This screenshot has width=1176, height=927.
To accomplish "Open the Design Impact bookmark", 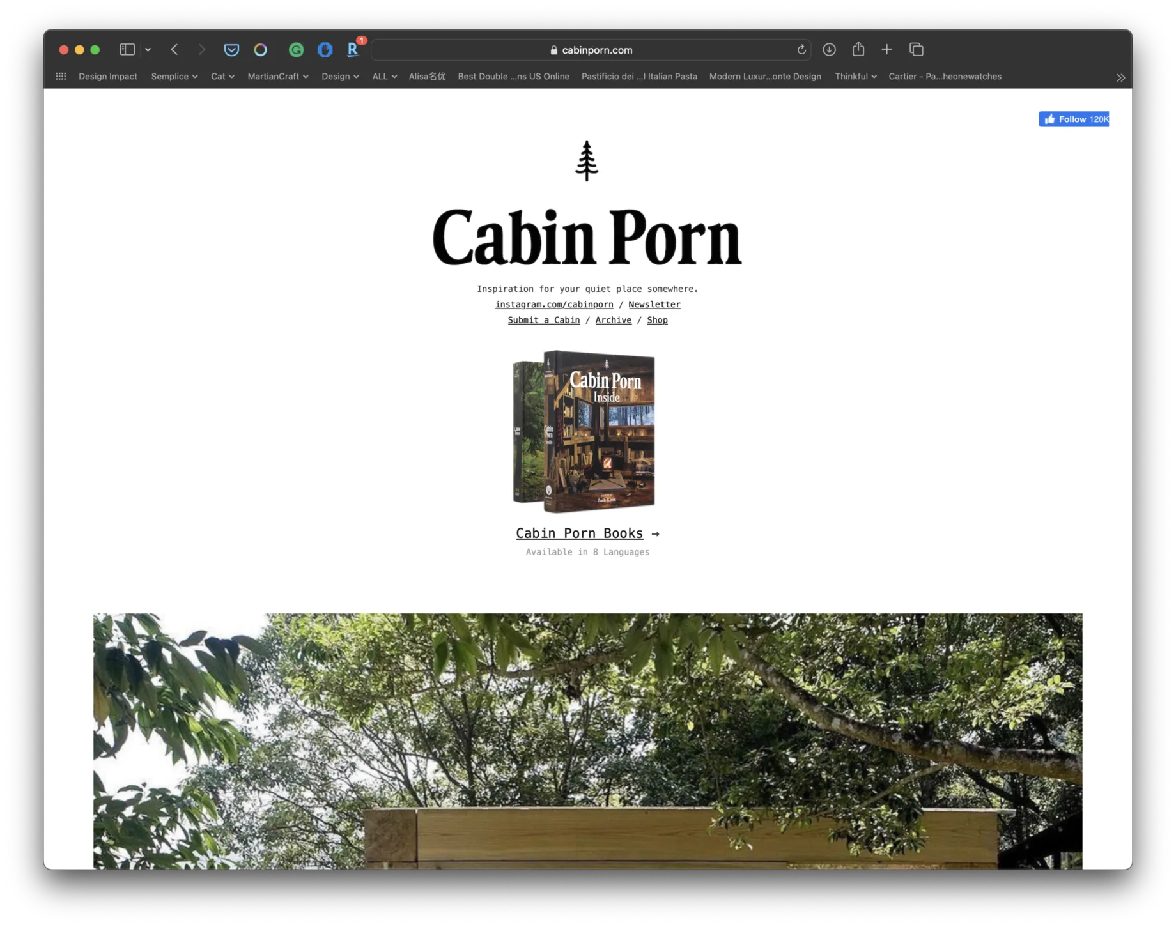I will (x=108, y=76).
